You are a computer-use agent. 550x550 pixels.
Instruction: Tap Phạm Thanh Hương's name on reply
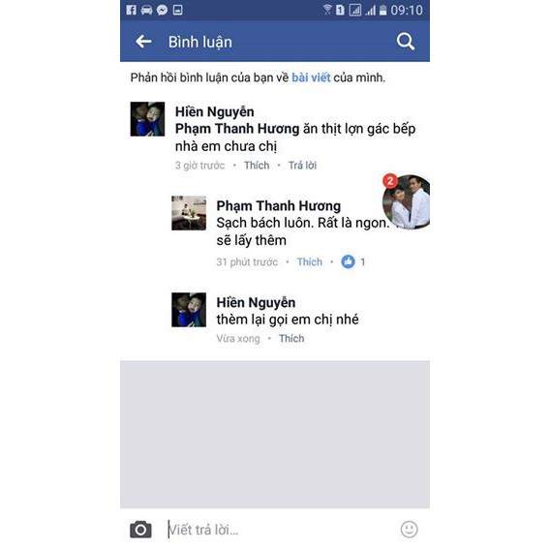point(279,206)
